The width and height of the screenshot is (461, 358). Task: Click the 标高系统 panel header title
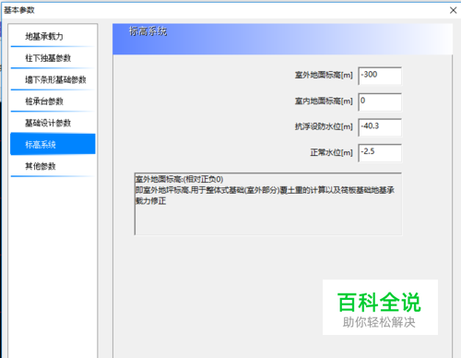[x=148, y=31]
